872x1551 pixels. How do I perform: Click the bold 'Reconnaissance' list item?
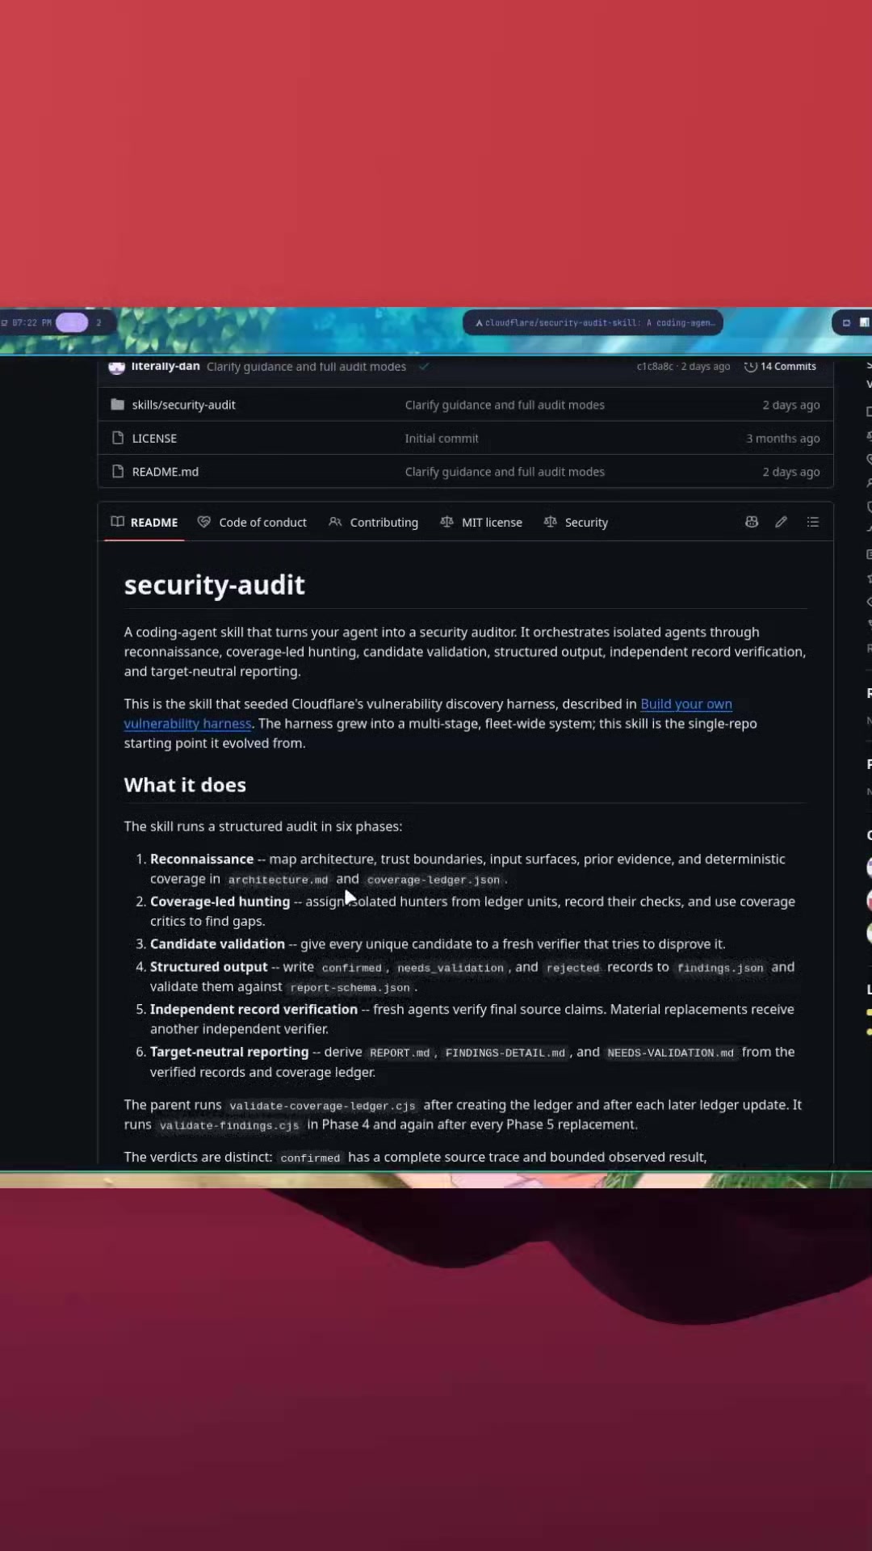[202, 859]
